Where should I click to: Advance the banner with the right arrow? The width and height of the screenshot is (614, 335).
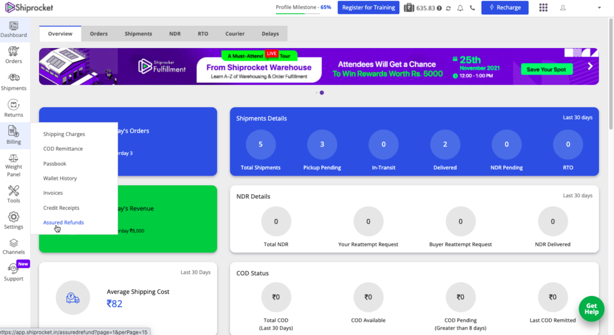pyautogui.click(x=590, y=67)
